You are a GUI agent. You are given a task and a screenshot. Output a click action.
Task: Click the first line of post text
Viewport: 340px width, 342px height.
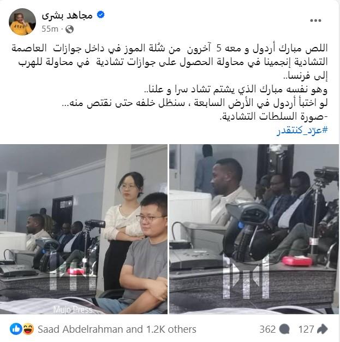(170, 49)
